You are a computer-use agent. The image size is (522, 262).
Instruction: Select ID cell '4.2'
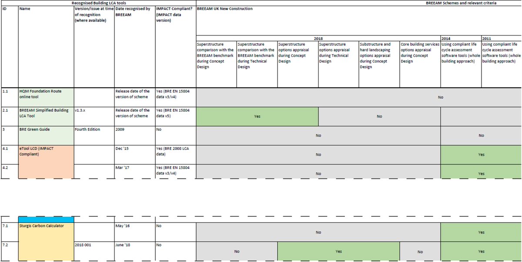(9, 171)
